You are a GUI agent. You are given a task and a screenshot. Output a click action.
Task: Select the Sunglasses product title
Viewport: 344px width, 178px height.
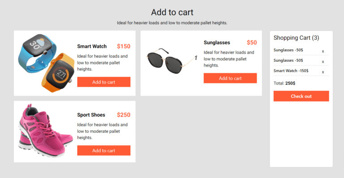pyautogui.click(x=217, y=42)
